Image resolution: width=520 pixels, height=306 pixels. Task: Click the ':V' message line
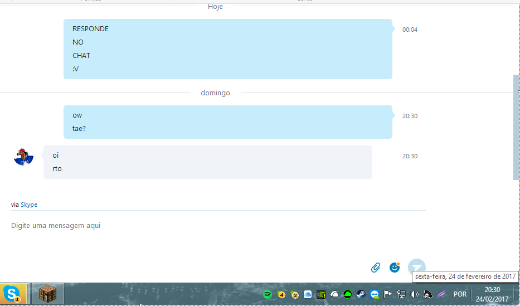(x=76, y=69)
